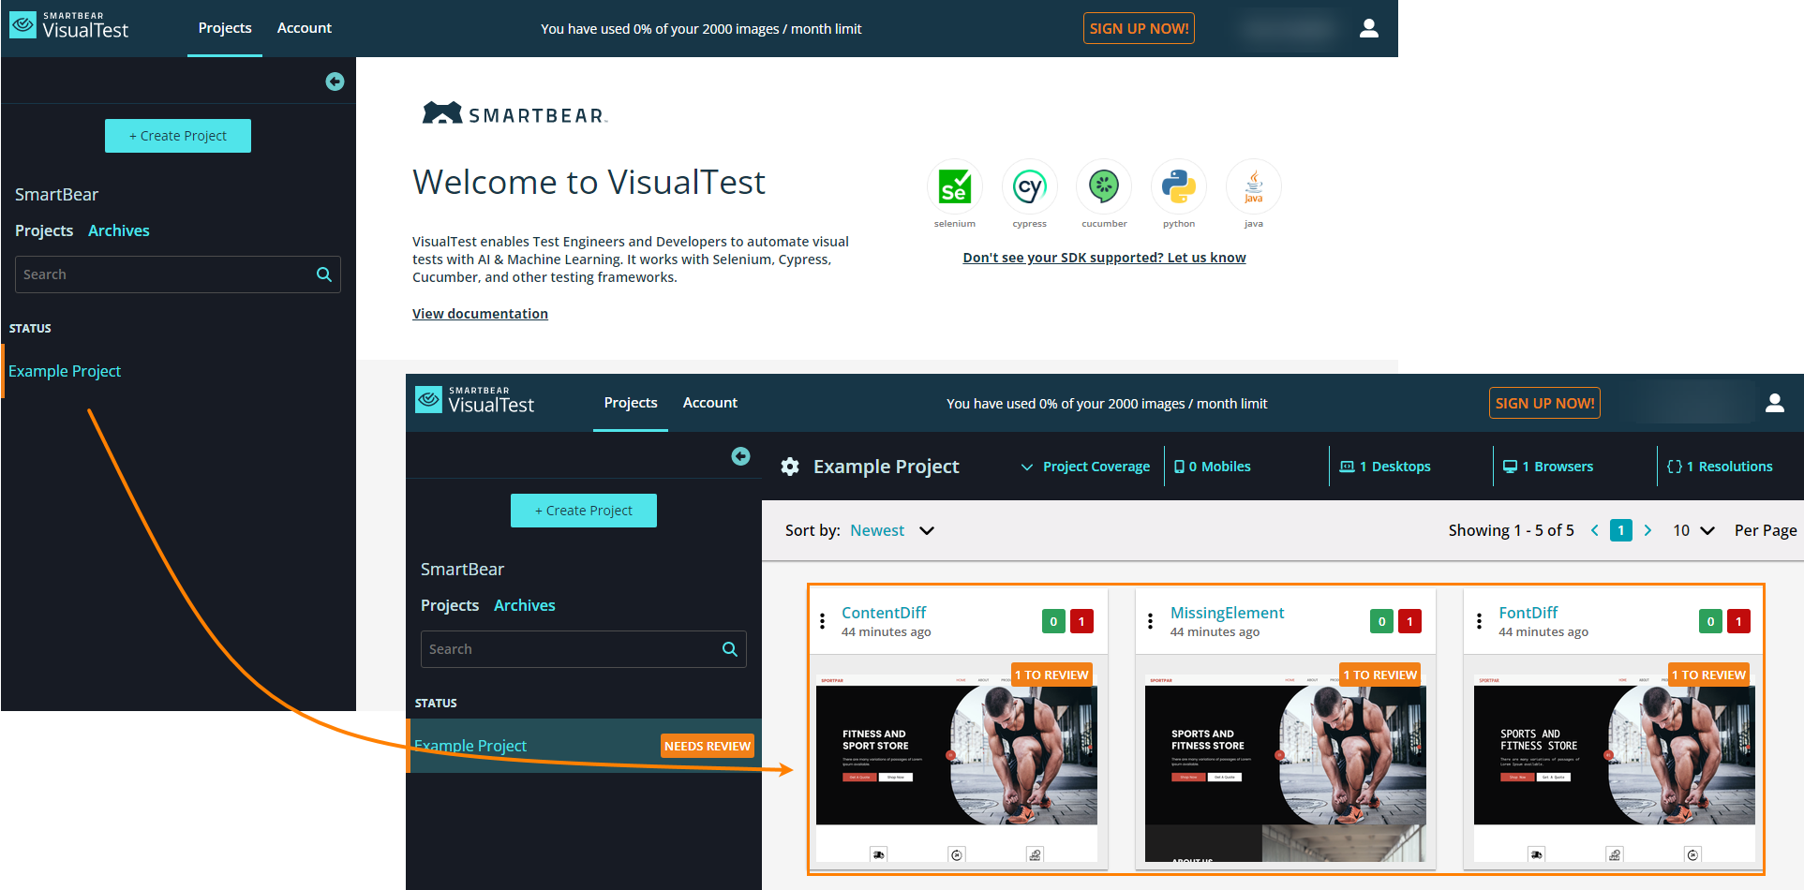
Task: Click Create Project in the back window
Action: coord(178,136)
